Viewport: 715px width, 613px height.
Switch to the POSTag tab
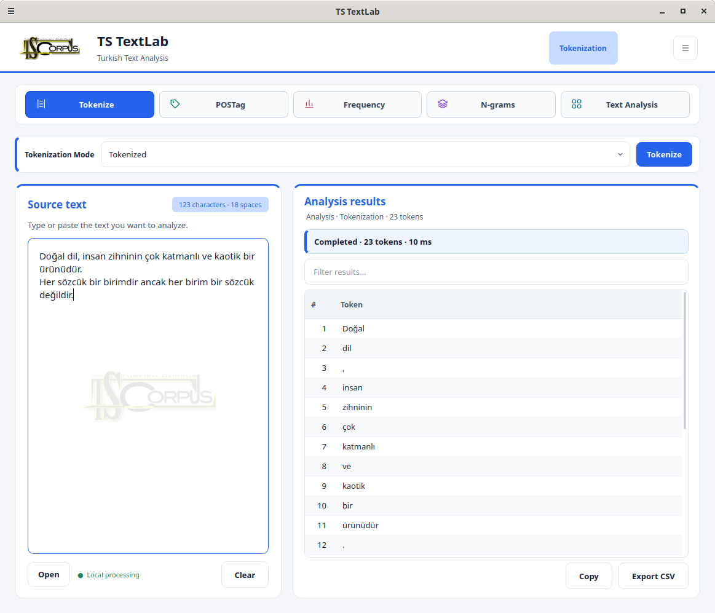pos(223,105)
